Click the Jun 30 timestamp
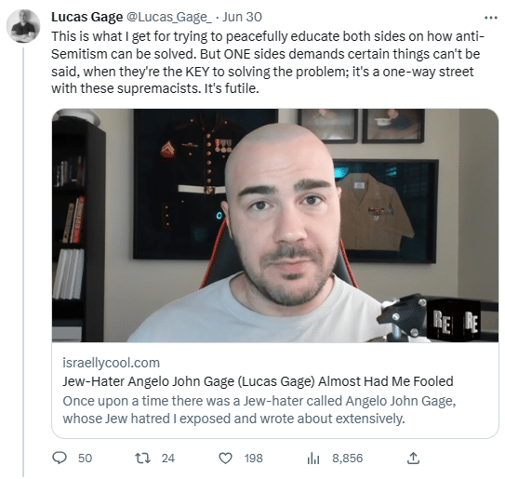Screen dimensions: 505x479 tap(242, 17)
